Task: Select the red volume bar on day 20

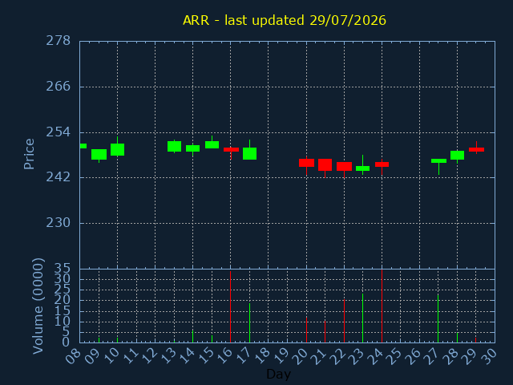Action: [306, 330]
